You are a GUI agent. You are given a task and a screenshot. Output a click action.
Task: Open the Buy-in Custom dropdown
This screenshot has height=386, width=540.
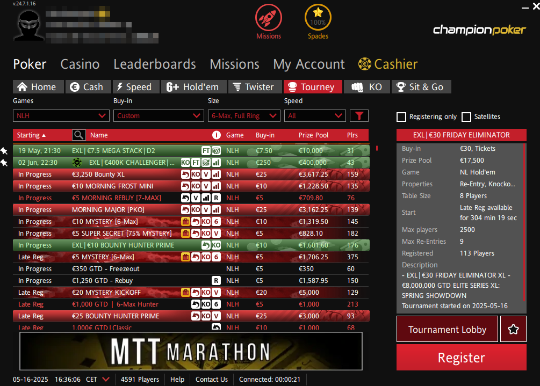[158, 116]
